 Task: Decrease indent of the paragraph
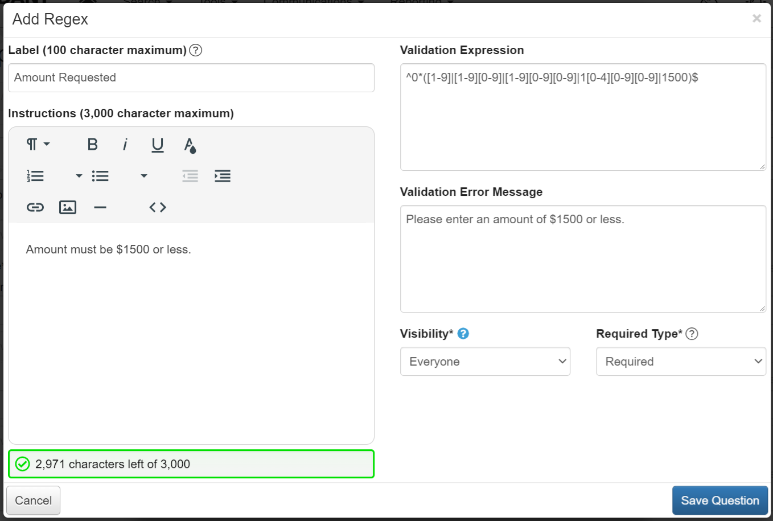(190, 176)
